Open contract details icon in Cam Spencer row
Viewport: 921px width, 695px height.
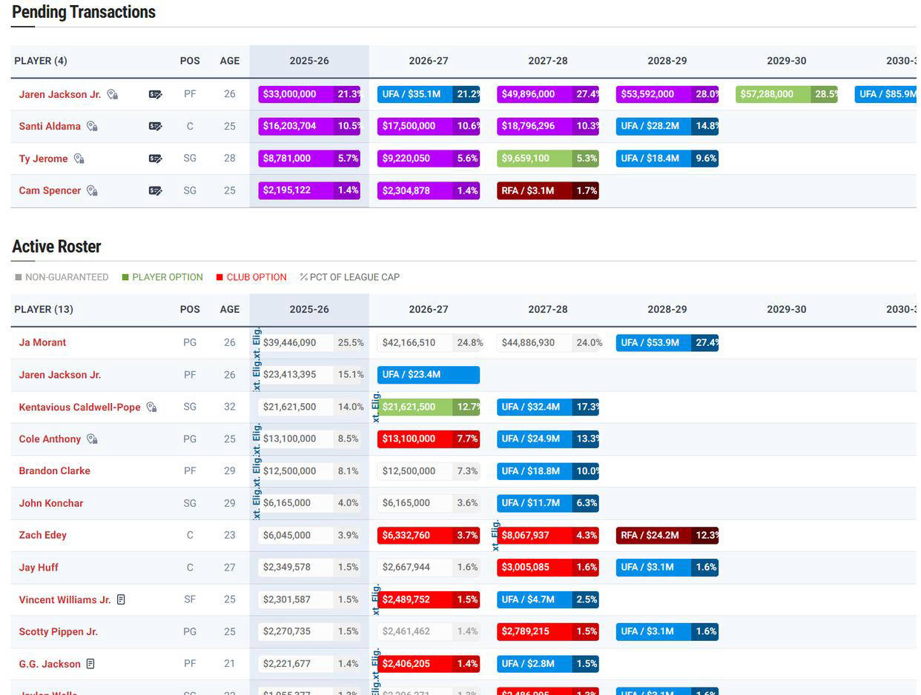point(155,190)
